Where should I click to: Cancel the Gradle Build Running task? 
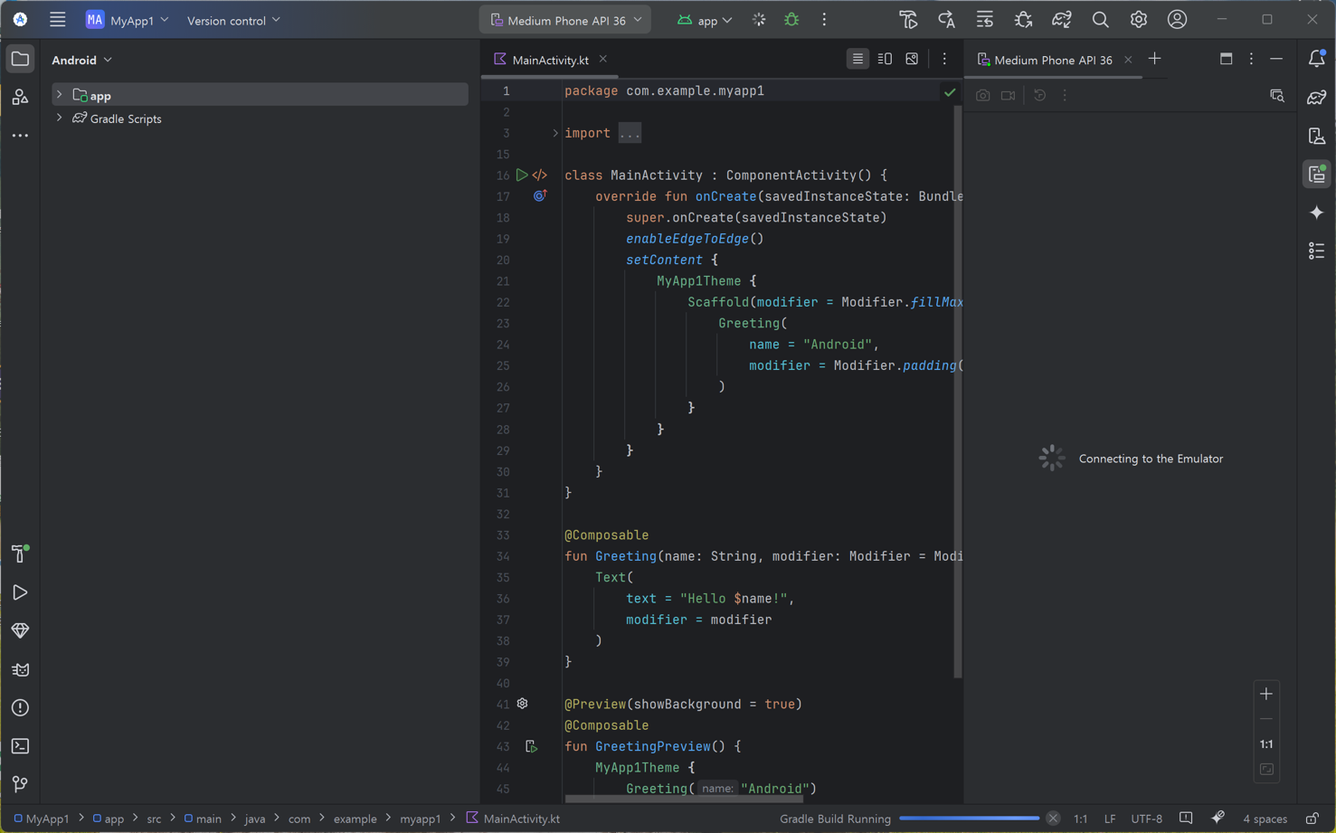click(x=1053, y=819)
